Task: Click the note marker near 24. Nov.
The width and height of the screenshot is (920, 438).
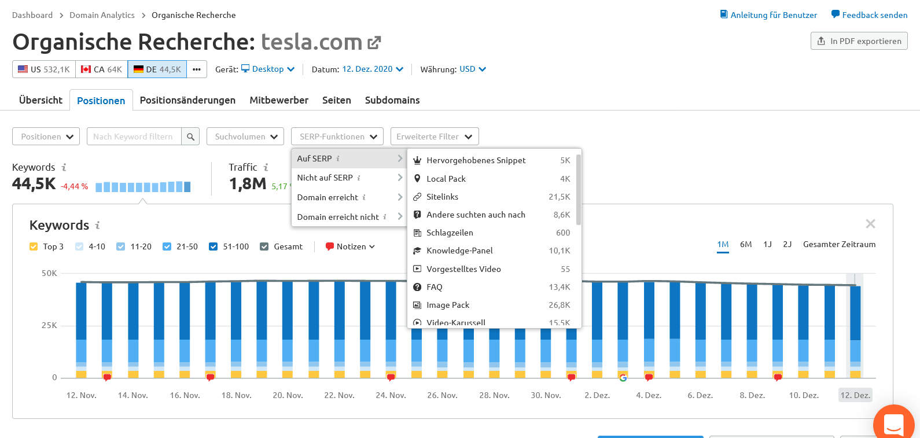Action: (391, 378)
